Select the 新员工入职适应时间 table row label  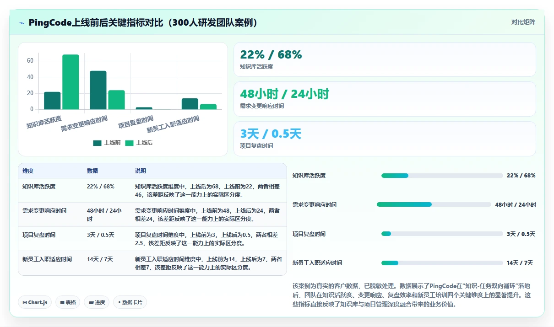pyautogui.click(x=47, y=259)
